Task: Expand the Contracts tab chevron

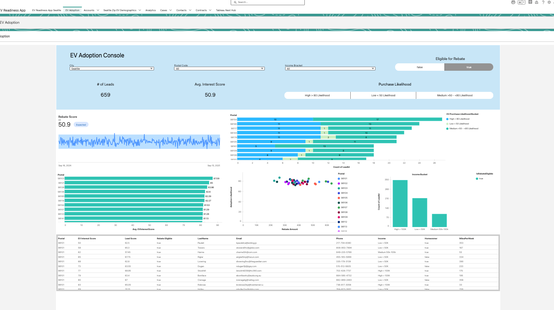Action: pyautogui.click(x=210, y=10)
